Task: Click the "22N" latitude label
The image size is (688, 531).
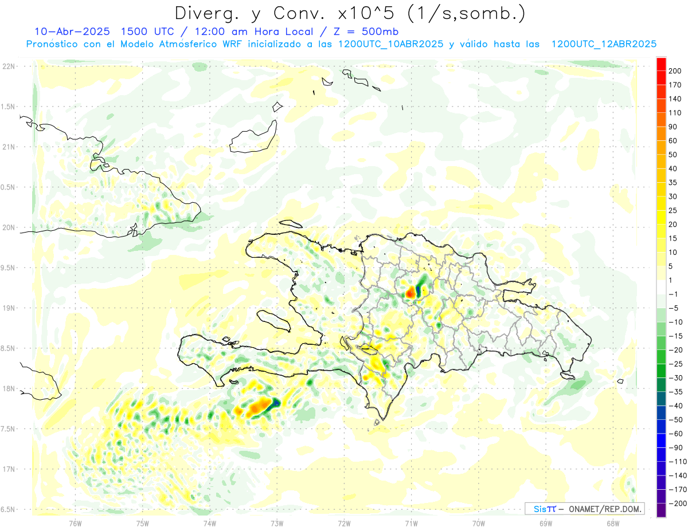Action: tap(8, 66)
